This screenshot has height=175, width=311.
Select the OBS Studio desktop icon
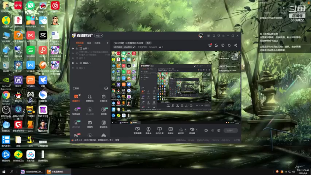pyautogui.click(x=6, y=111)
